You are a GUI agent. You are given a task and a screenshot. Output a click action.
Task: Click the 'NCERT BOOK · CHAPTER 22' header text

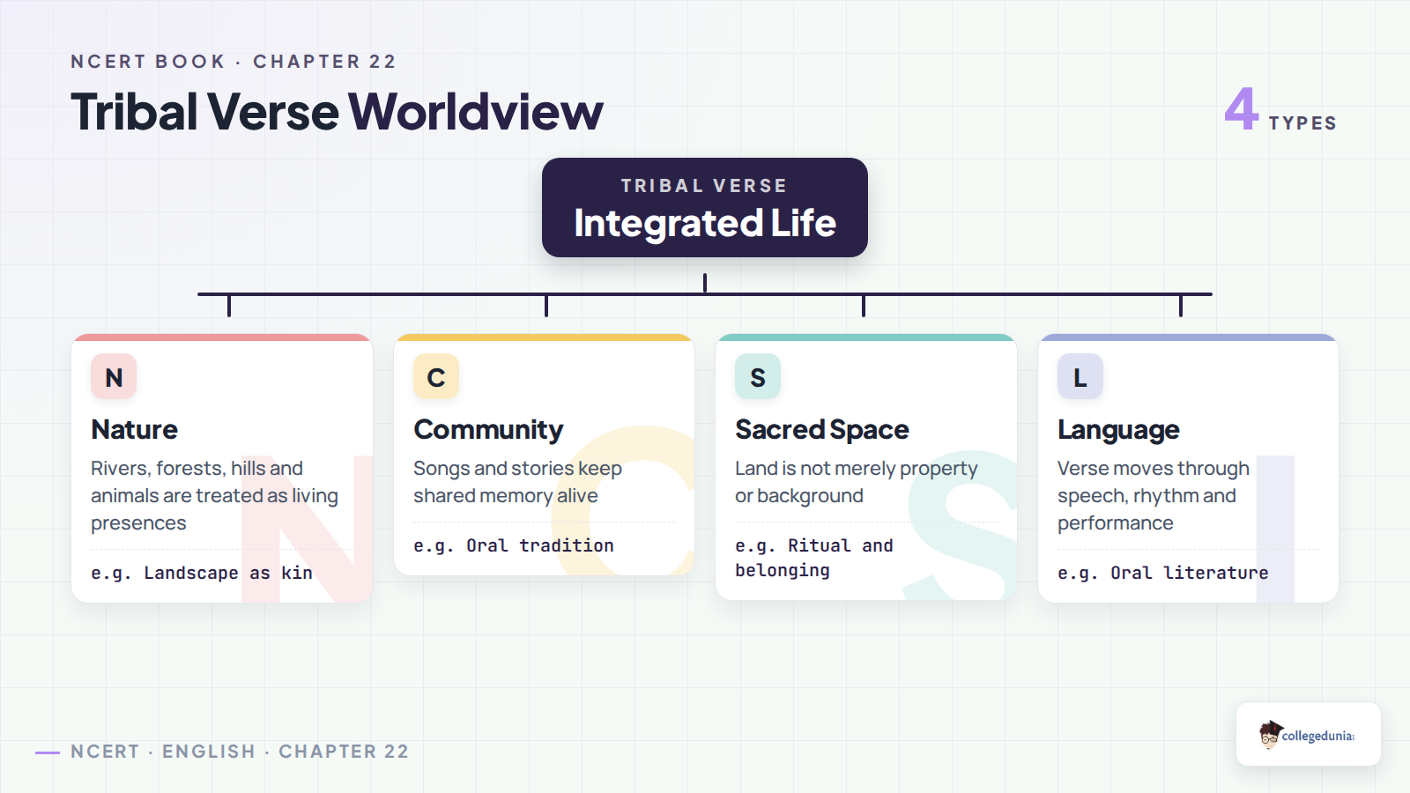click(234, 62)
